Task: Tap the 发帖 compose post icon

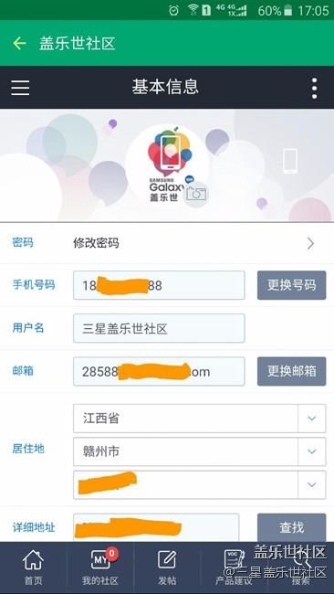Action: click(167, 567)
